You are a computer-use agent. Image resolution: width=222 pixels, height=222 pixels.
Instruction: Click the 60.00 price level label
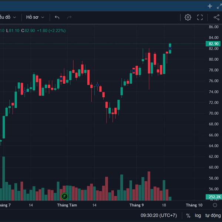pos(213,167)
